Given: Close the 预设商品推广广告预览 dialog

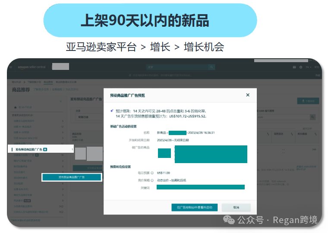Looking at the screenshot, I should coord(248,95).
